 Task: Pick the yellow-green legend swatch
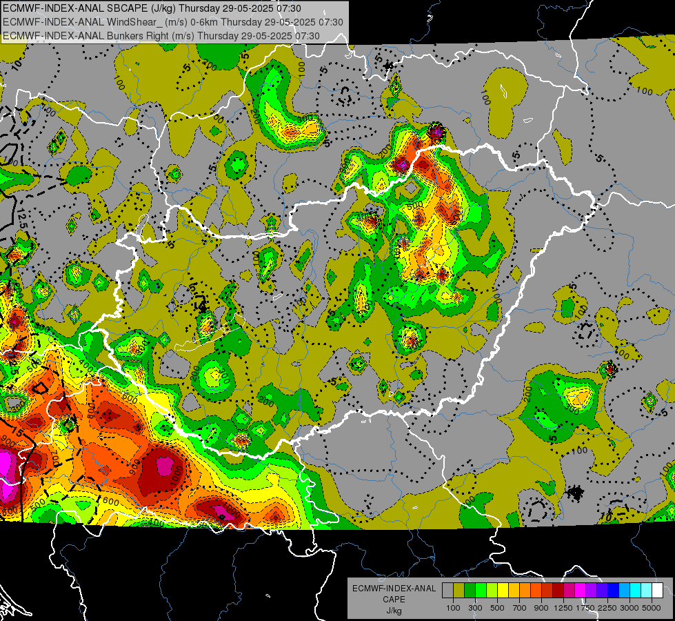pos(492,591)
